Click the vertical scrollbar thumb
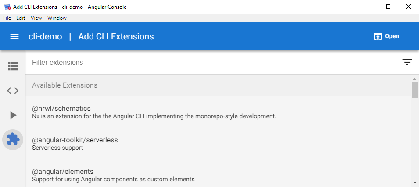 coord(415,90)
